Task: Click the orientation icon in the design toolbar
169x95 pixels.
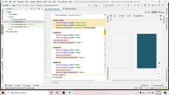Action: 115,16
